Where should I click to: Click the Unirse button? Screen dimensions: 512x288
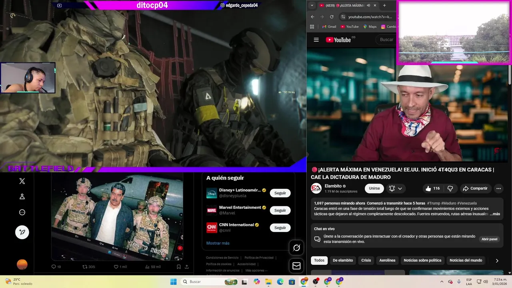tap(374, 188)
